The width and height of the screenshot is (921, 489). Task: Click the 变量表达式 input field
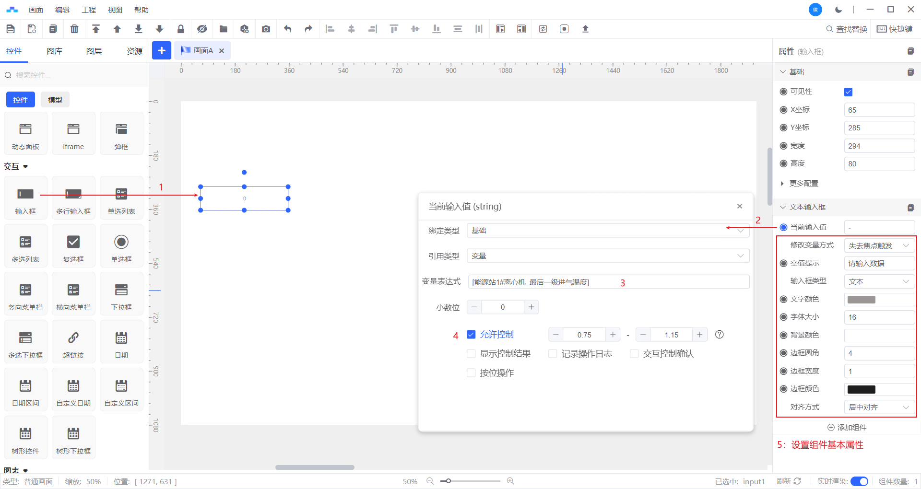coord(608,282)
